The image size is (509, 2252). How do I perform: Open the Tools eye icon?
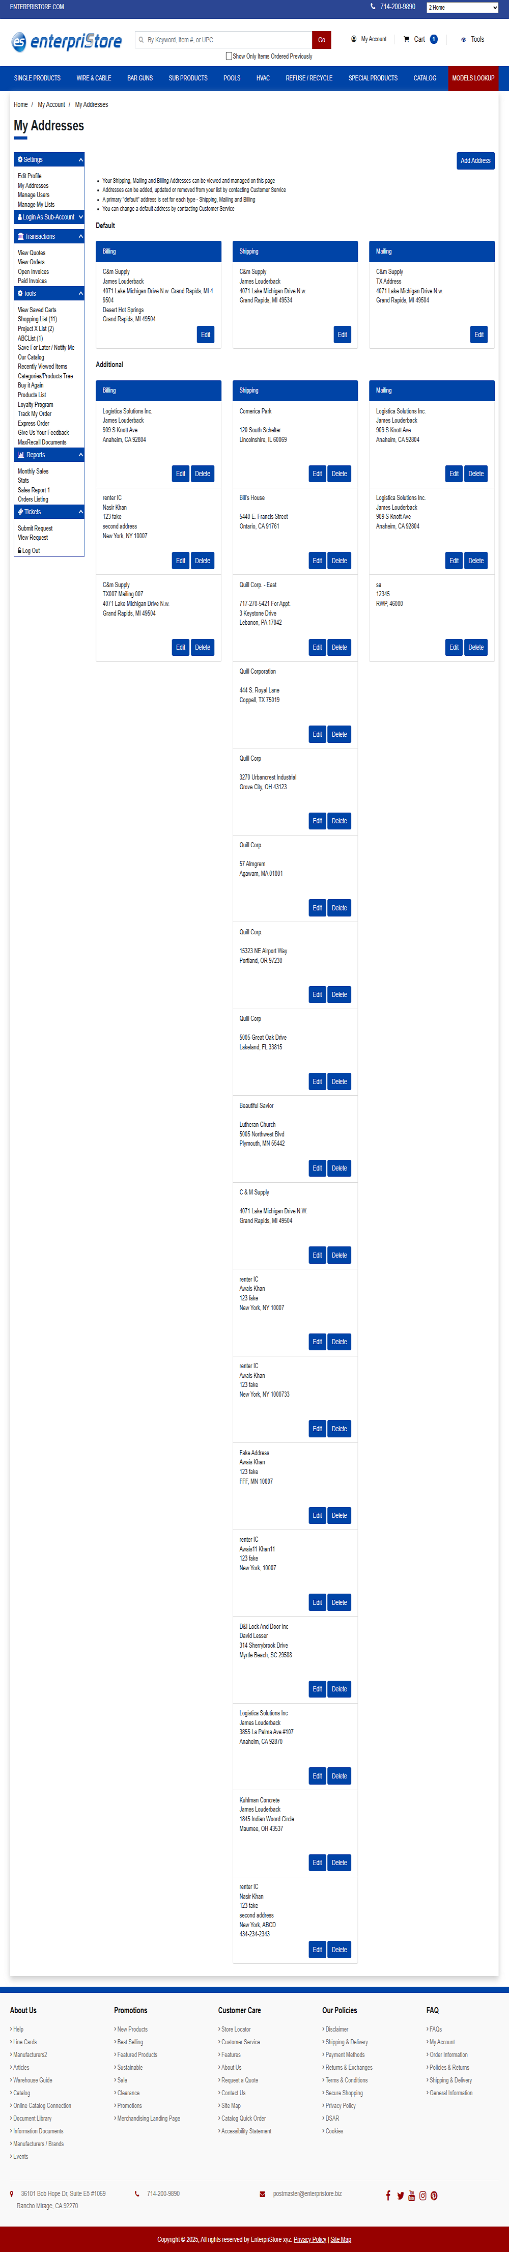tap(464, 39)
